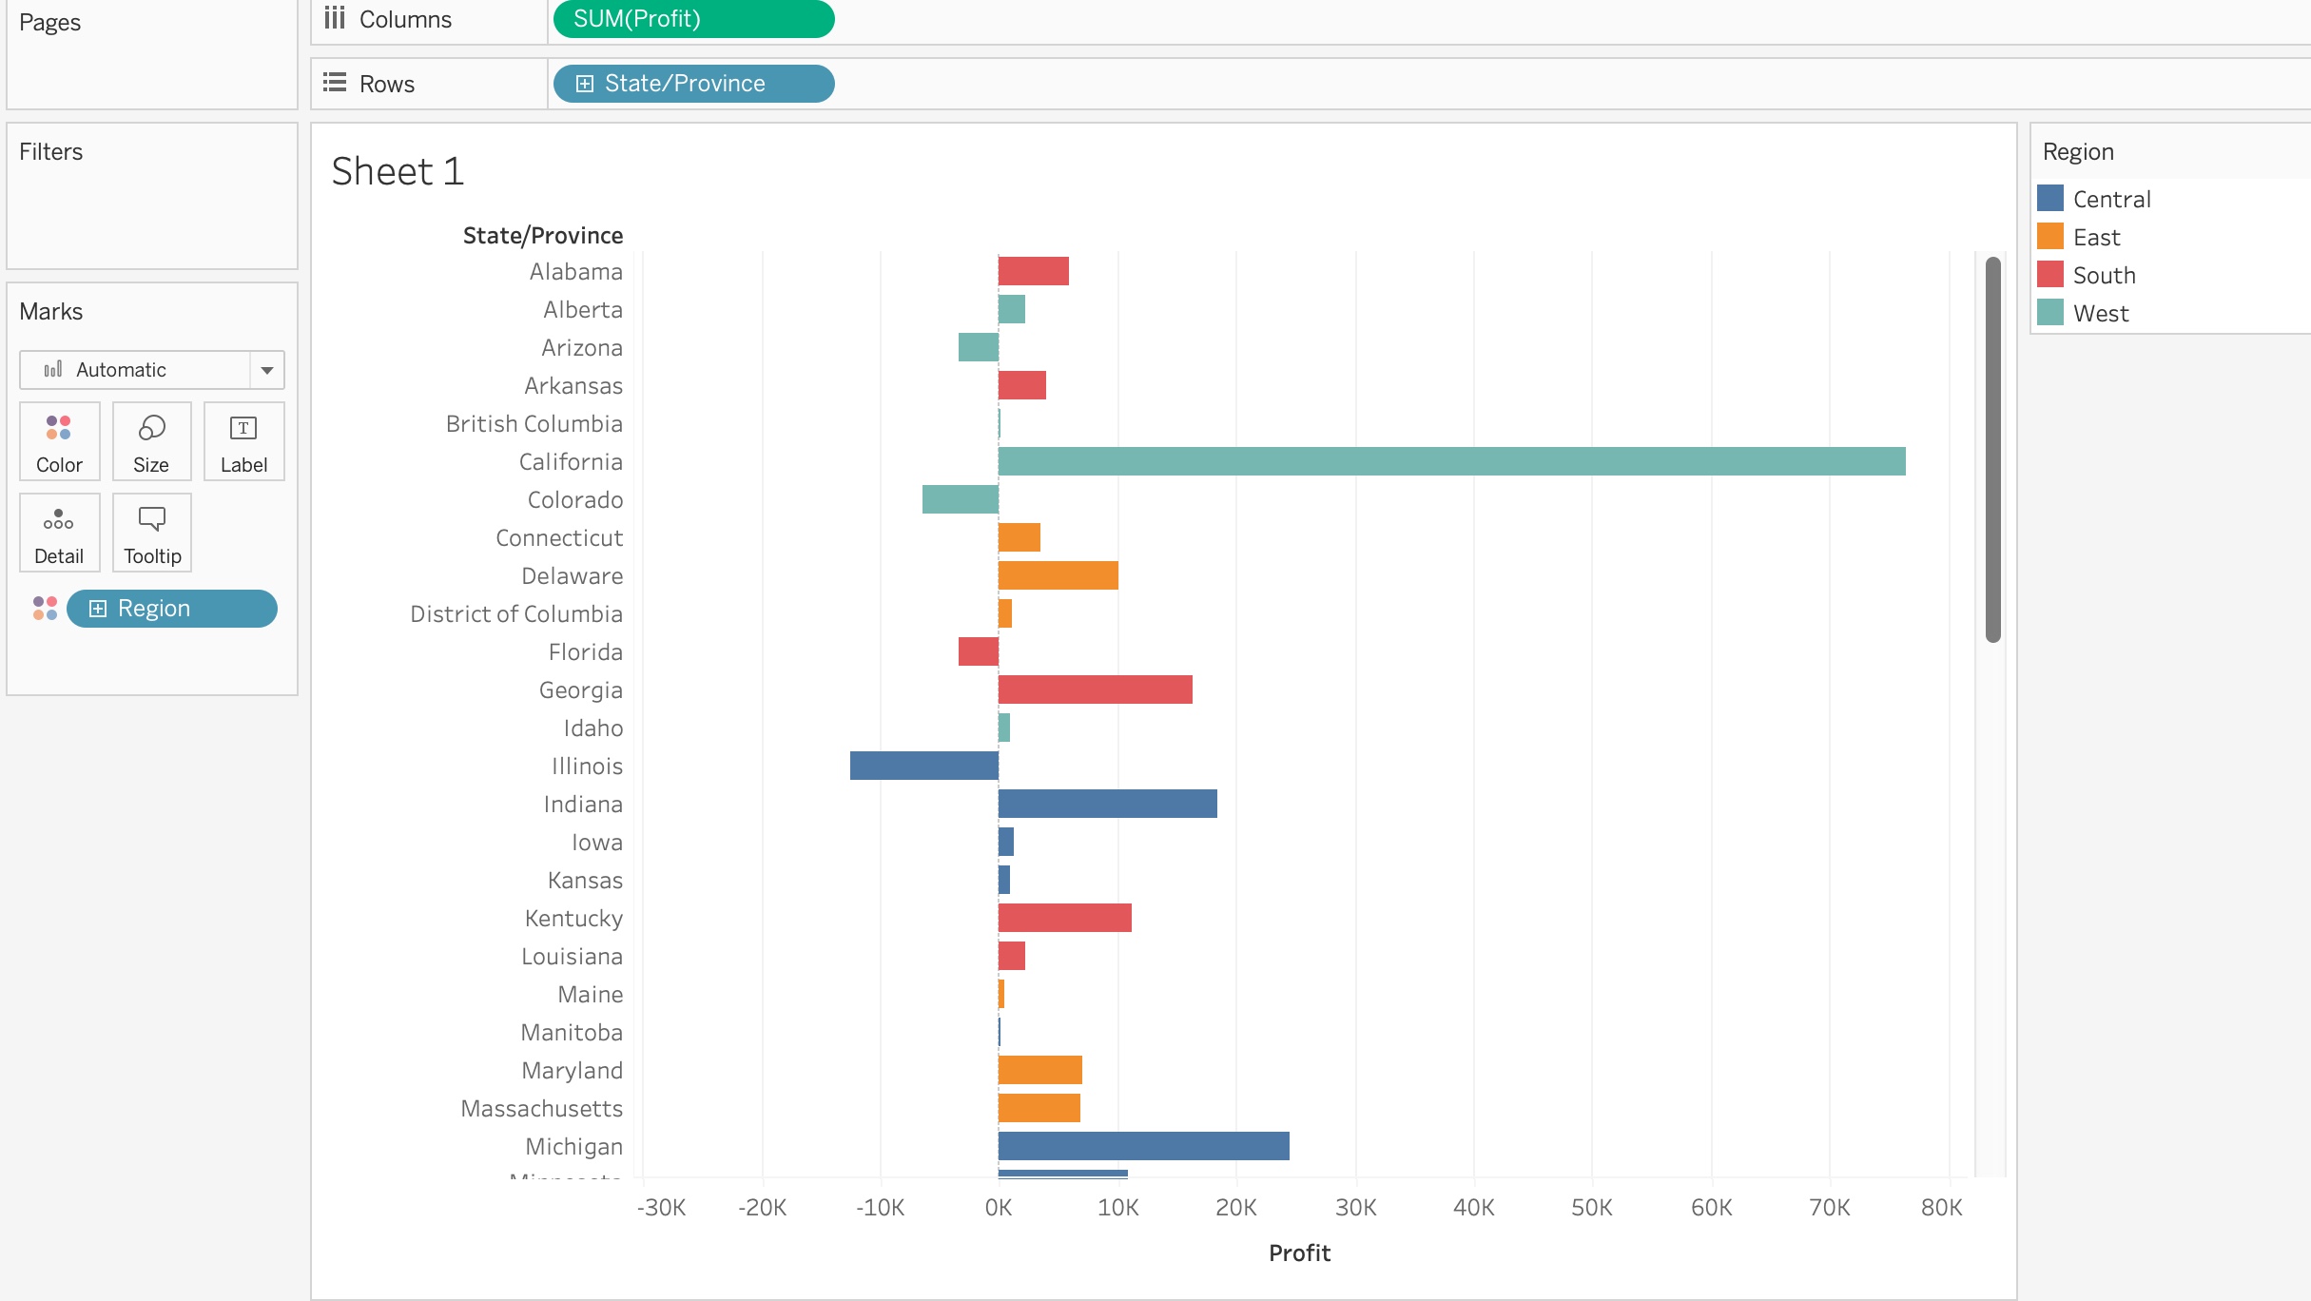Click the State/Province column header label
The image size is (2311, 1301).
[x=543, y=235]
